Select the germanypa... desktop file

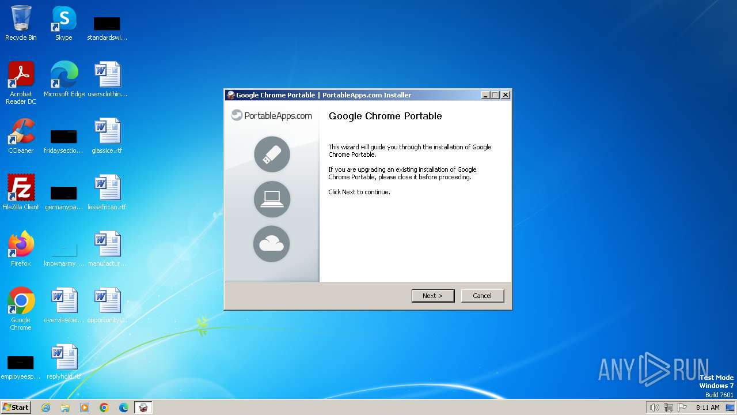click(64, 197)
